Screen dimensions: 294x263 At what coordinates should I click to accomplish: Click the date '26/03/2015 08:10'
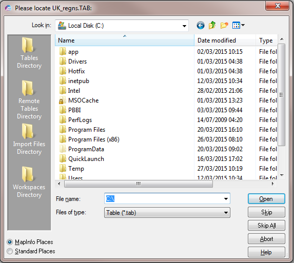(x=220, y=139)
